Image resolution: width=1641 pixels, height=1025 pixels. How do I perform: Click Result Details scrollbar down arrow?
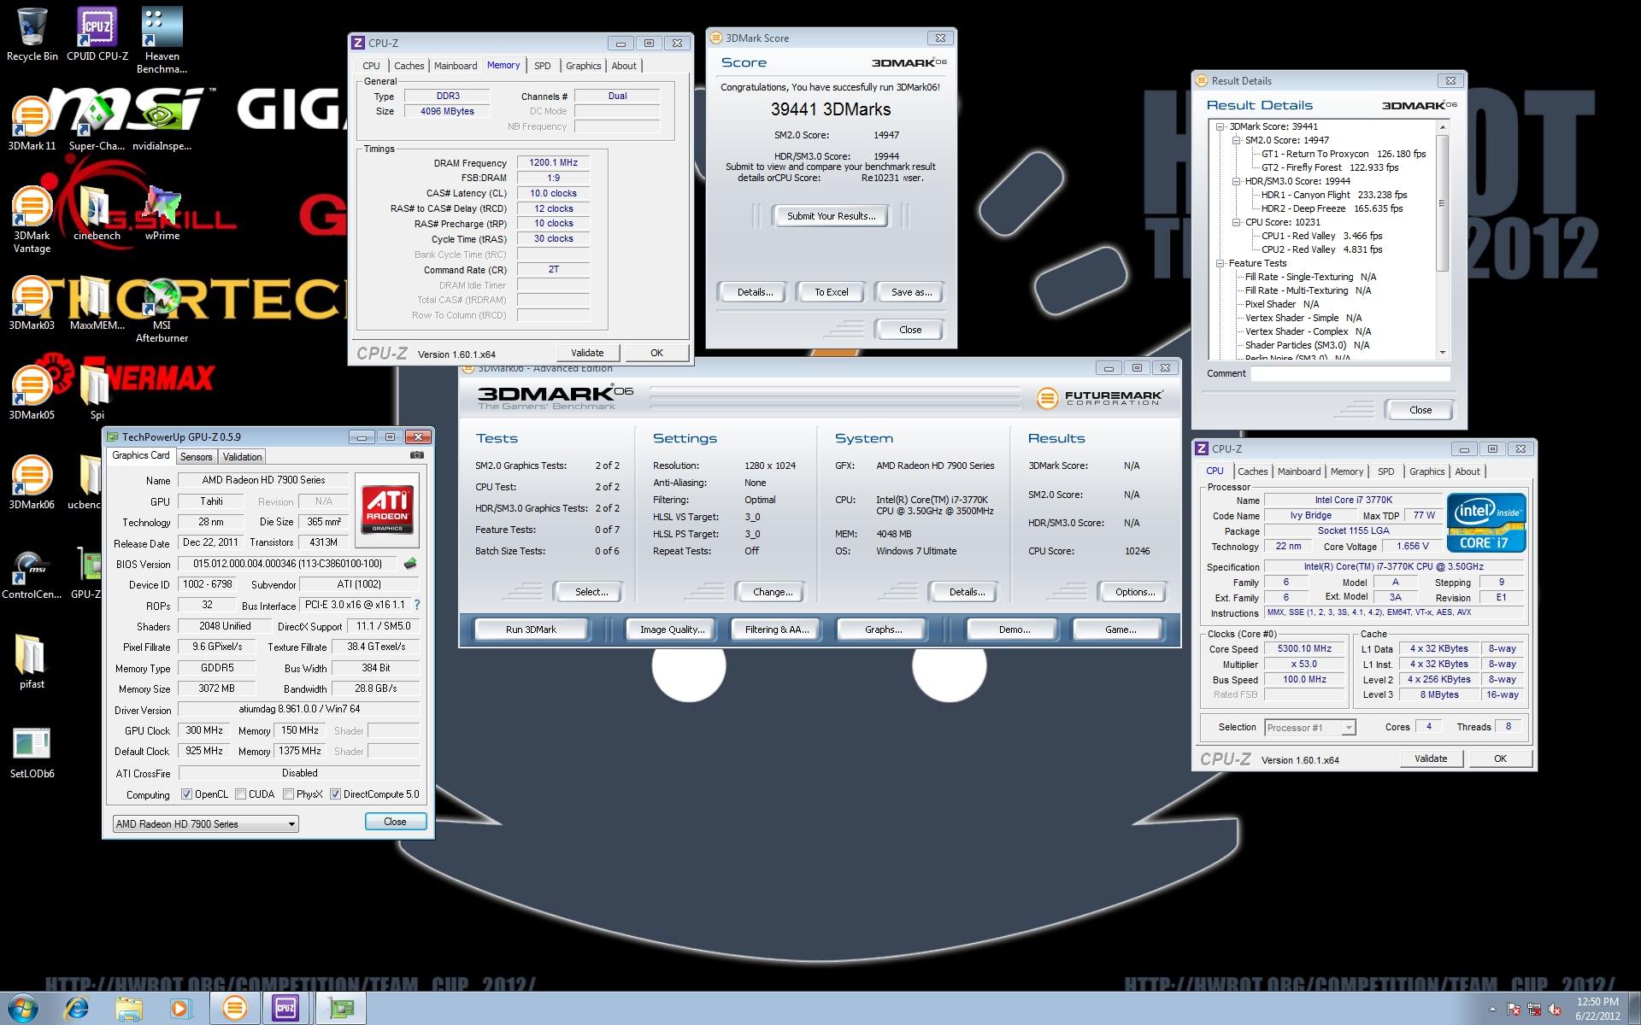coord(1443,352)
